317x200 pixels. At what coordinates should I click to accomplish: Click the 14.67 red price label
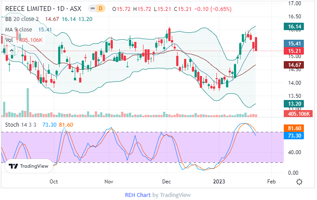[x=293, y=65]
